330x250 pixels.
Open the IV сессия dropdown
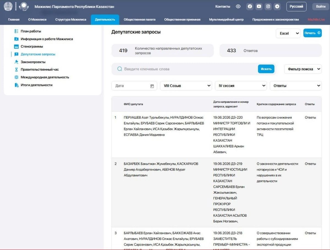click(x=241, y=86)
